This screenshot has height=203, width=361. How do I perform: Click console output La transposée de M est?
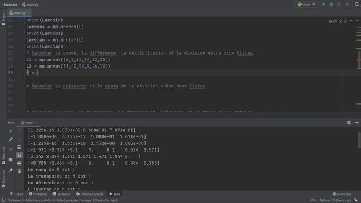click(59, 176)
